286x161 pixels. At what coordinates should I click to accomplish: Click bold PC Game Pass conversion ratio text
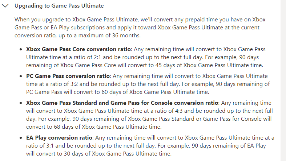[x=68, y=76]
